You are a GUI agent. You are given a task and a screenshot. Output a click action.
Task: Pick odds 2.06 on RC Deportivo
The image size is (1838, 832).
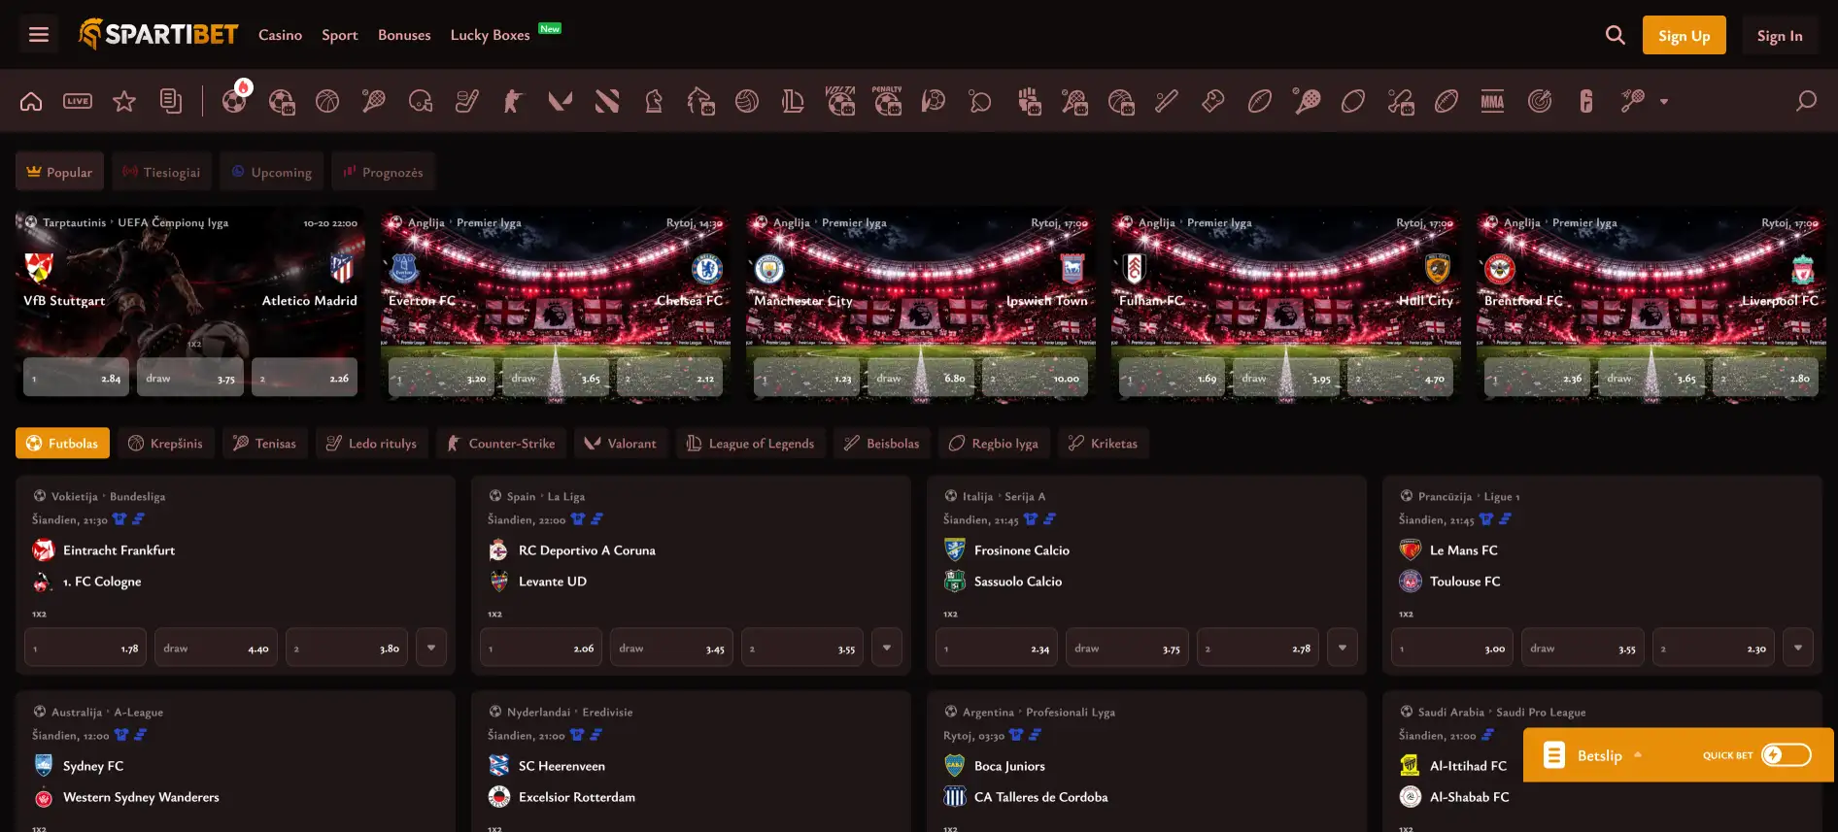pyautogui.click(x=541, y=648)
